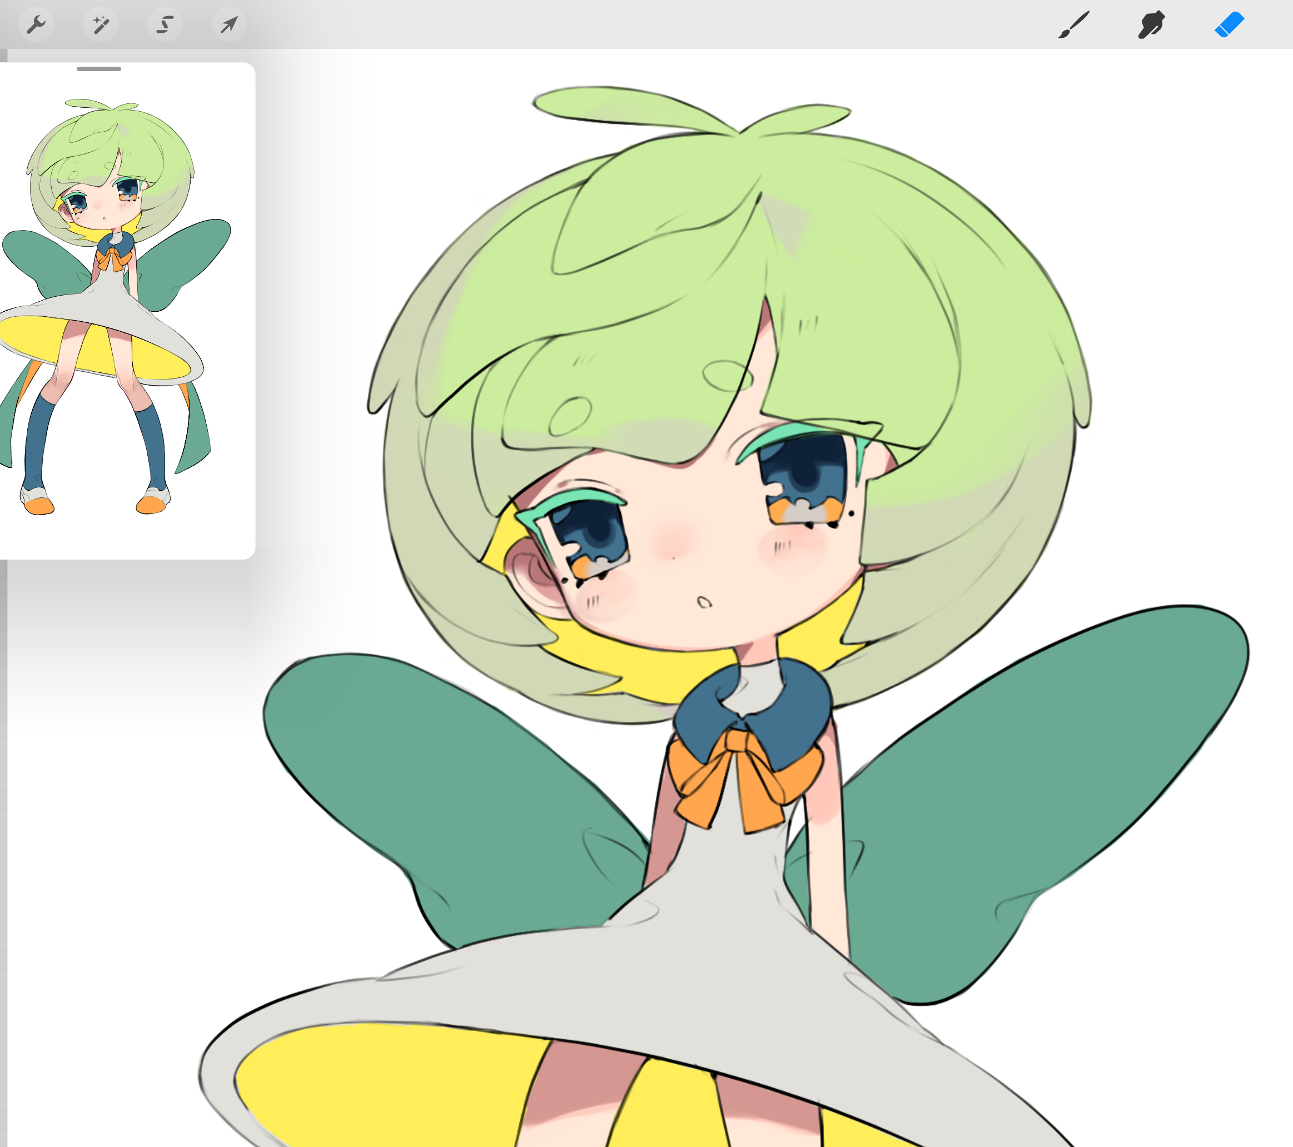Activate the Transform arrow tool
Screen dimensions: 1293x1147
pos(229,24)
